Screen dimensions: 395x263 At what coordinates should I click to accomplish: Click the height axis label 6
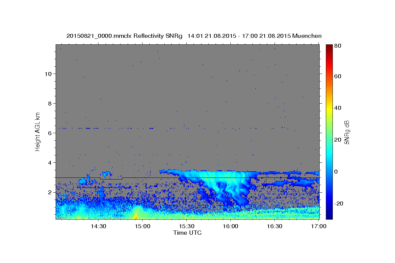[x=50, y=133]
